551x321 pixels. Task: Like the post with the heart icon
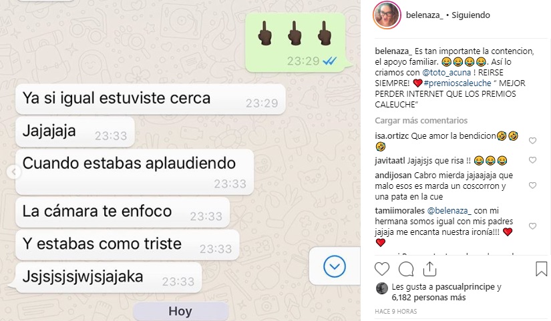tap(382, 270)
